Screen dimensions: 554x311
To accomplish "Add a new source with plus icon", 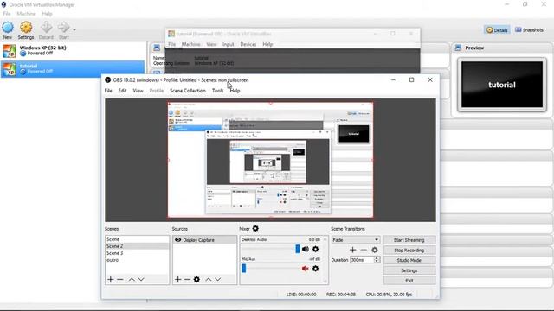I will pos(177,279).
